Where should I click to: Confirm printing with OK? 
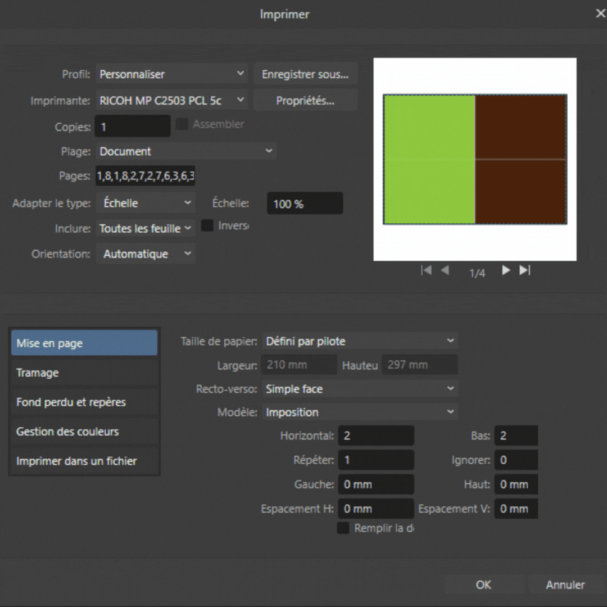click(x=483, y=585)
